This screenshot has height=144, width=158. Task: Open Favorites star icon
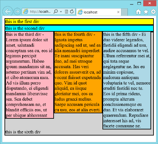tap(146, 12)
